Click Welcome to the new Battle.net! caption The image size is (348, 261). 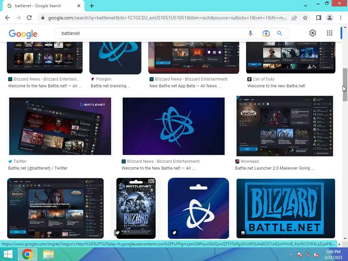(276, 86)
